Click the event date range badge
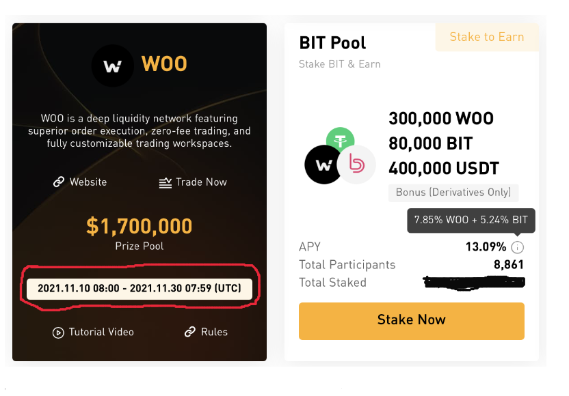569x396 pixels. click(140, 289)
